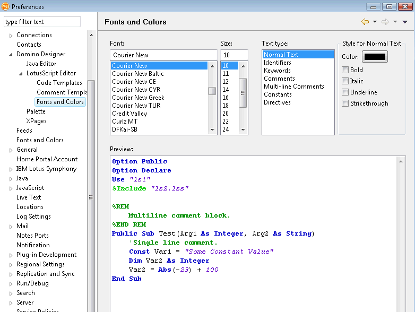The image size is (415, 312).
Task: Enable the Bold checkbox
Action: tap(345, 70)
